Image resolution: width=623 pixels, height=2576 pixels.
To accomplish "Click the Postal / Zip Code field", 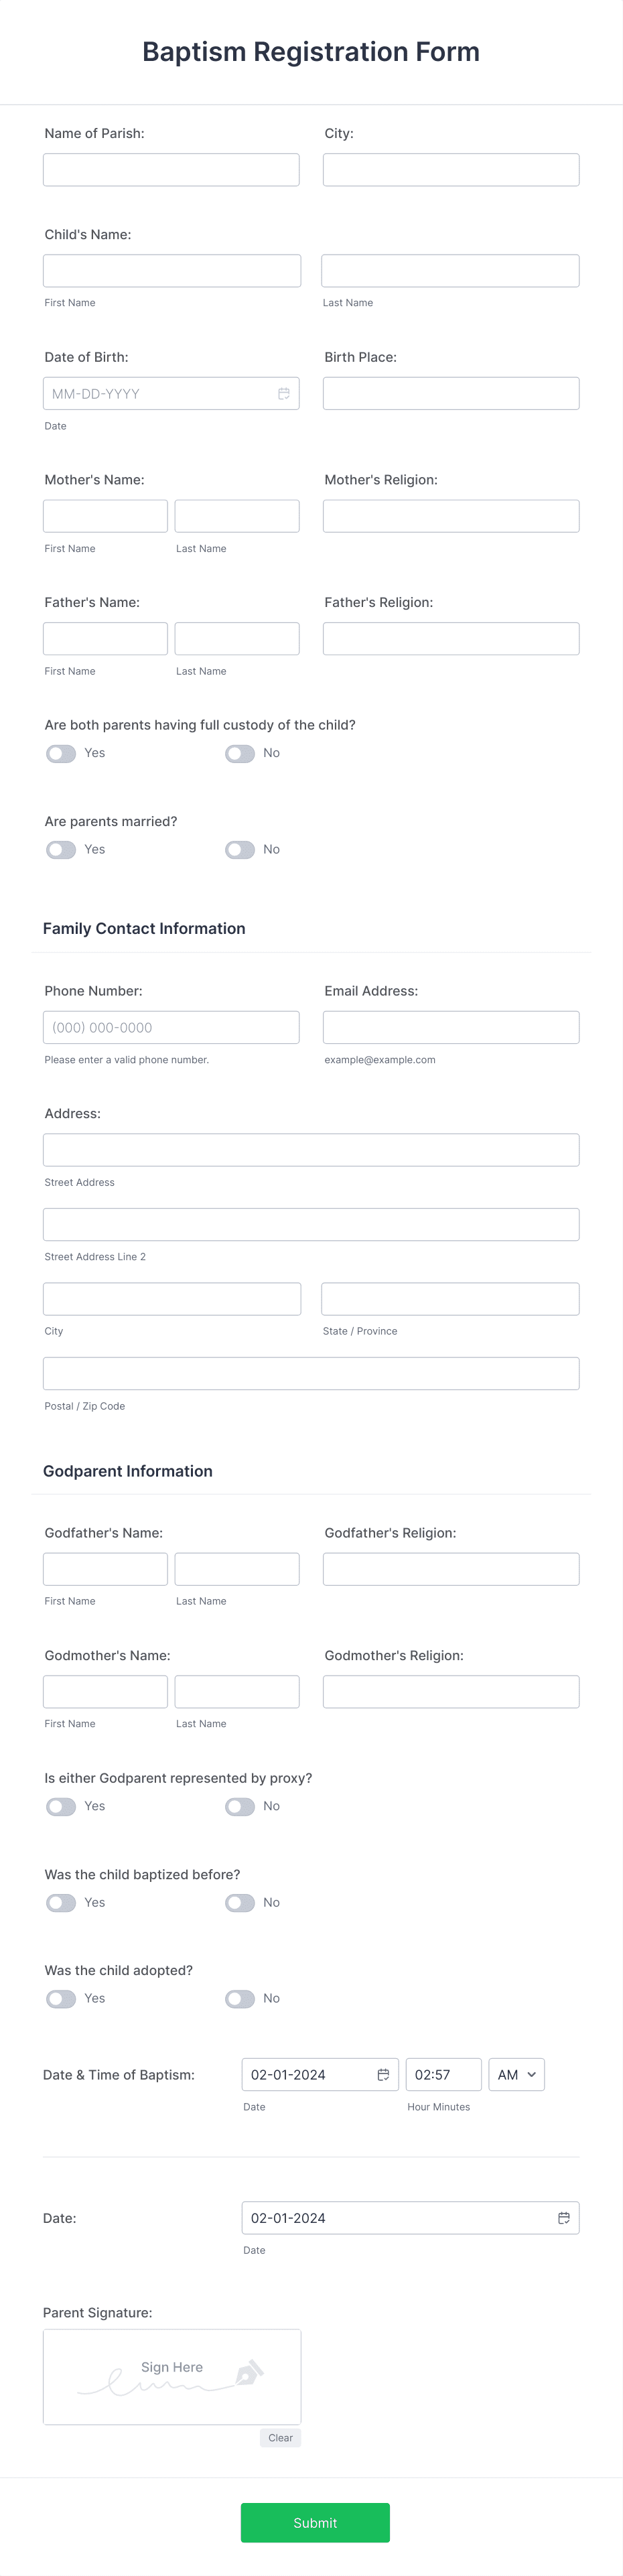I will pos(311,1372).
